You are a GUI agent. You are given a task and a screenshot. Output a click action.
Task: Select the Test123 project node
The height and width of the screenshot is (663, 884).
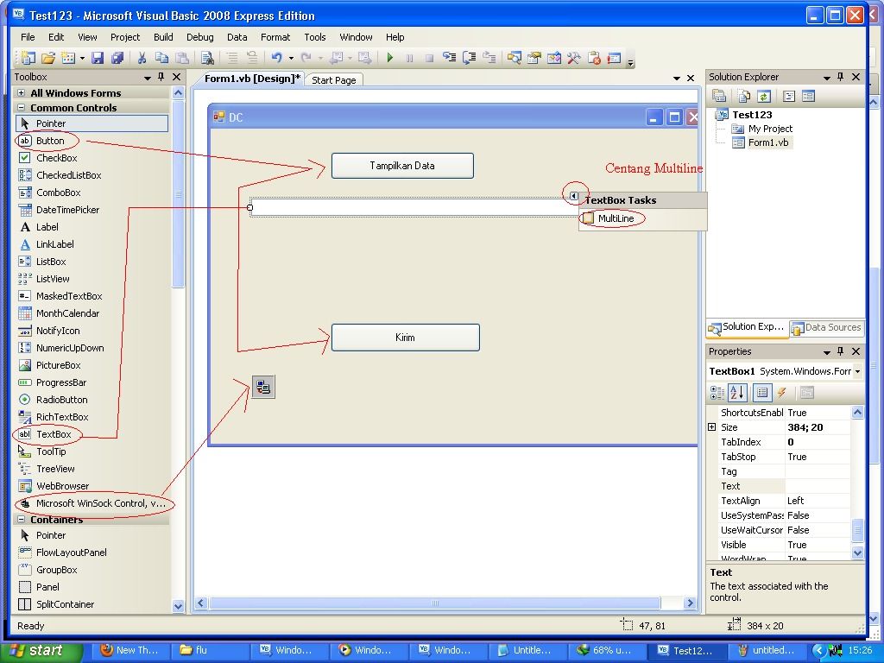click(x=752, y=115)
